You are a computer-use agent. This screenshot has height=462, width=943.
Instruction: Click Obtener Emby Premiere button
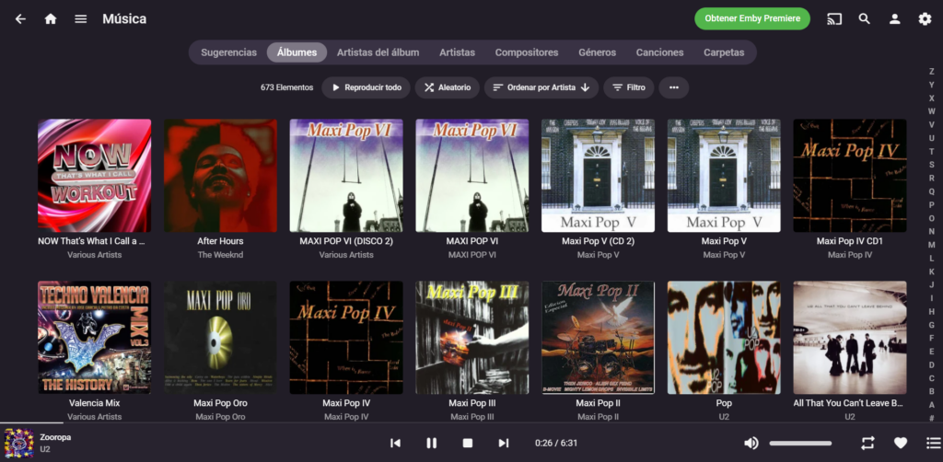tap(752, 18)
